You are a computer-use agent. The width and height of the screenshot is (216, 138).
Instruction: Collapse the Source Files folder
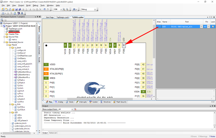pyautogui.click(x=4, y=37)
